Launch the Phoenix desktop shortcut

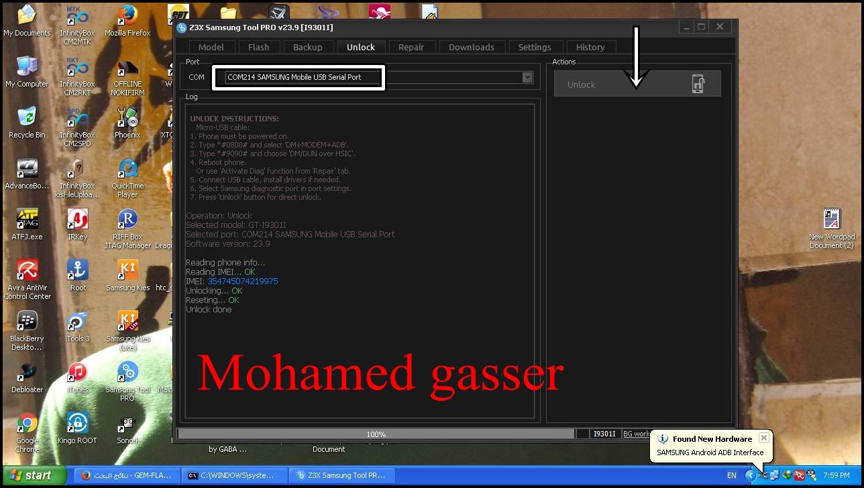(127, 122)
